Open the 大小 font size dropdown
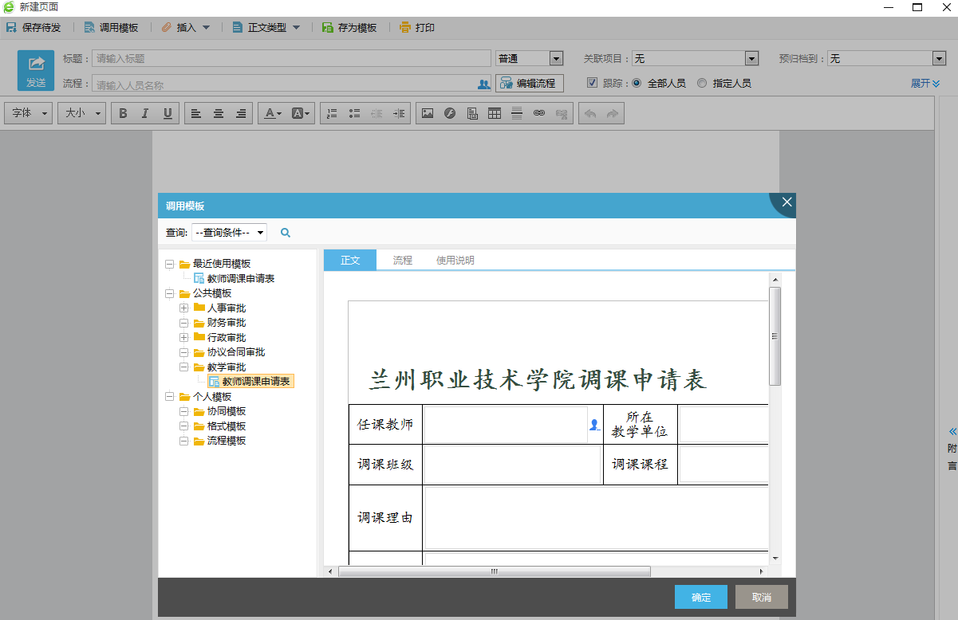 81,114
